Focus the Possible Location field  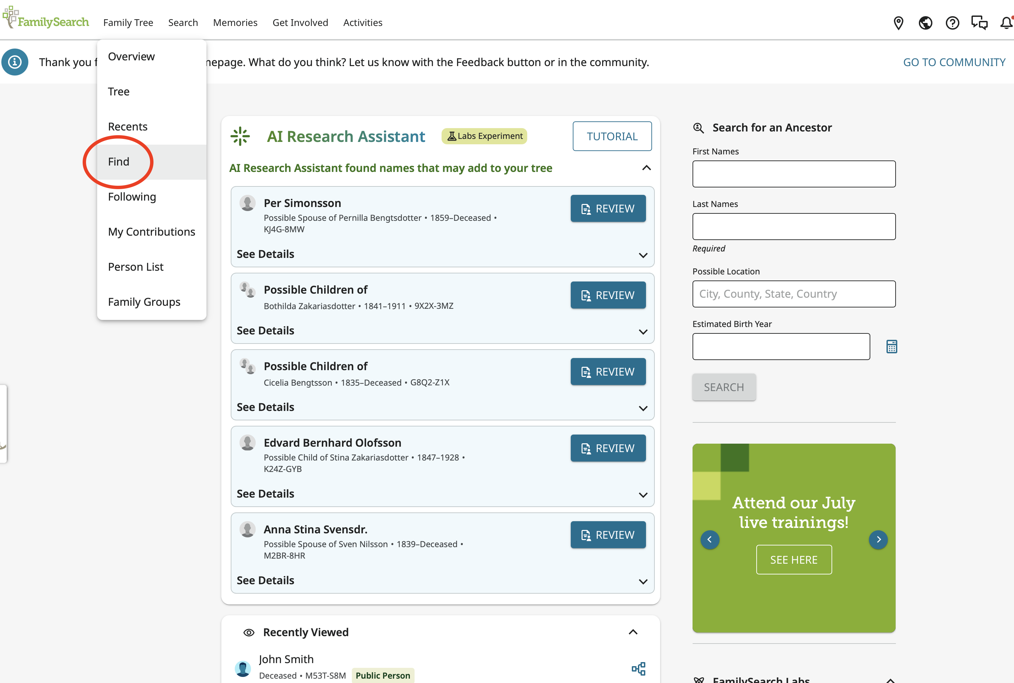tap(793, 294)
